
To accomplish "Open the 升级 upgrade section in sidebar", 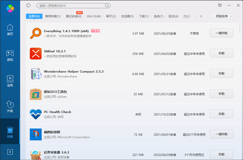I will tap(10, 107).
